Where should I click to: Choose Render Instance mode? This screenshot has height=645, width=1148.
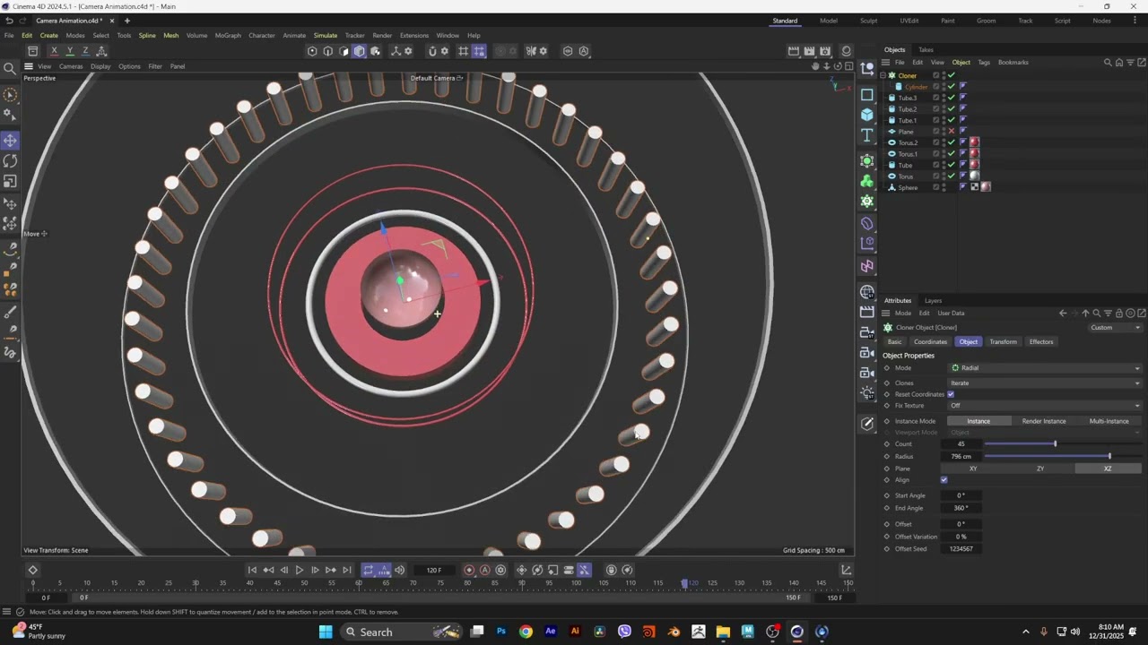pos(1044,421)
